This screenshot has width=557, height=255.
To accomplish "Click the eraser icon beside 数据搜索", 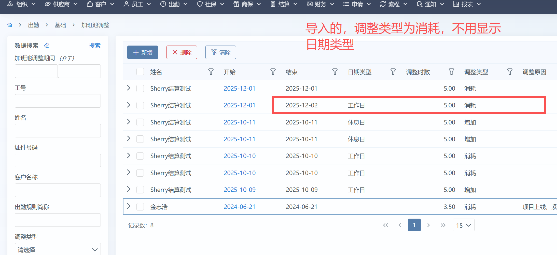I will coord(47,45).
